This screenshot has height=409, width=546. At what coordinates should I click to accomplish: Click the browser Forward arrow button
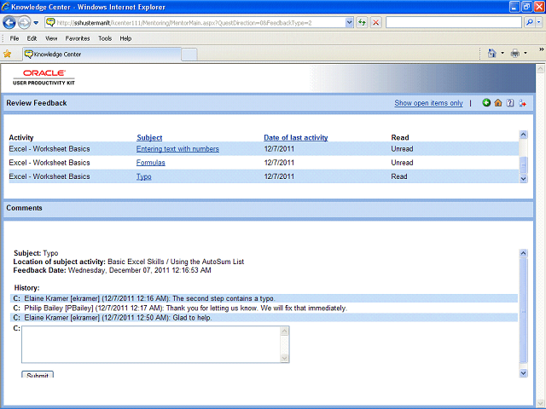point(24,23)
